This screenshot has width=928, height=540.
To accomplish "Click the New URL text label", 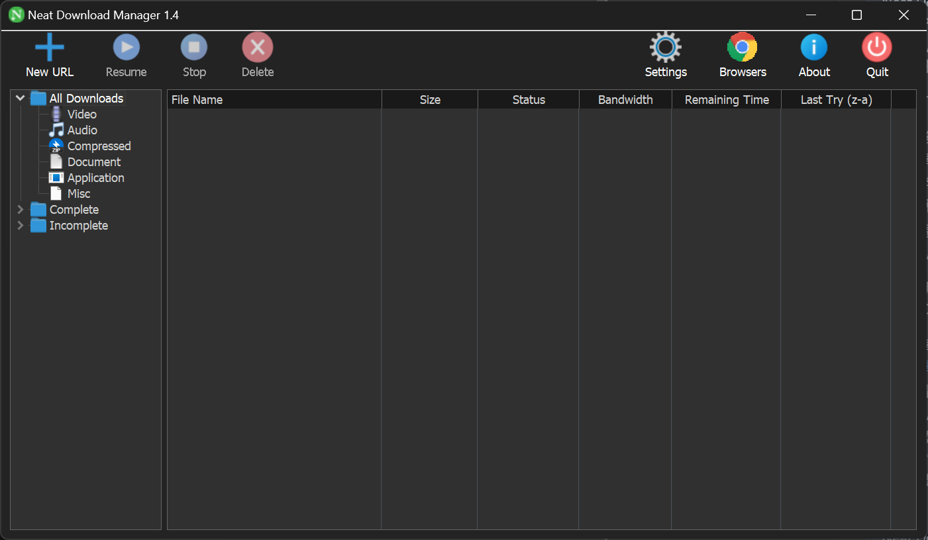I will (x=50, y=72).
